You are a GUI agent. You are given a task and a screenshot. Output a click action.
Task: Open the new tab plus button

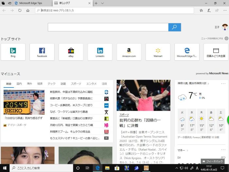tap(96, 3)
